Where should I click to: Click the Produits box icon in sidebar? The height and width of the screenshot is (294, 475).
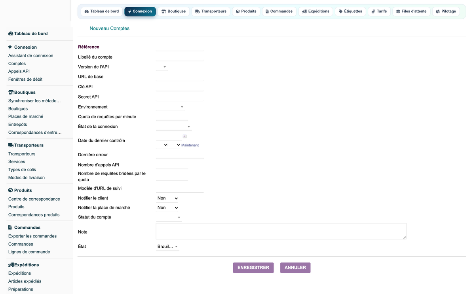10,190
